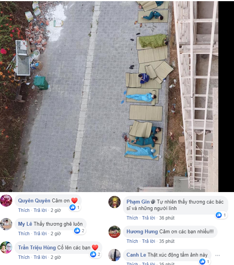Reply to Trần Triệu Hùng's comment

[40, 257]
